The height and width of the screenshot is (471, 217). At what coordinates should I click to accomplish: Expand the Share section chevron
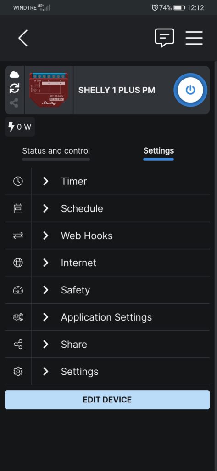(x=45, y=344)
